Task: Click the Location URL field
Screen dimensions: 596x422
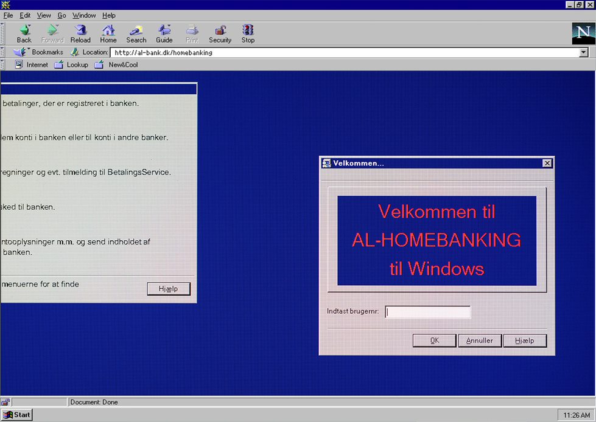Action: click(345, 52)
